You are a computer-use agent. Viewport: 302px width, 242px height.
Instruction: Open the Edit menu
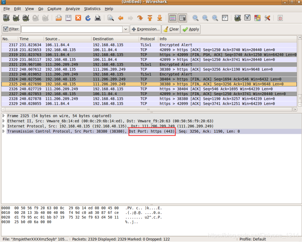17,9
